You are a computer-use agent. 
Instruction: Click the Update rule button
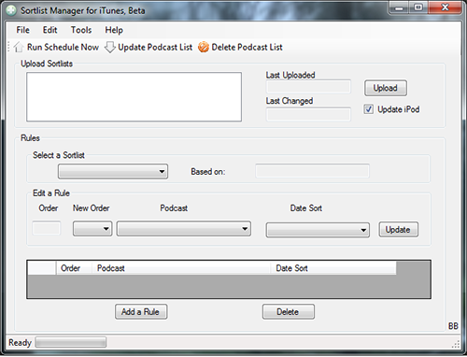[x=398, y=230]
